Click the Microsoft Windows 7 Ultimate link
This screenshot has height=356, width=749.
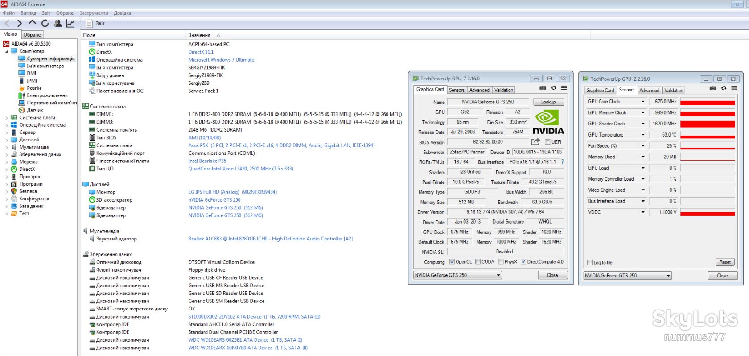coord(221,60)
